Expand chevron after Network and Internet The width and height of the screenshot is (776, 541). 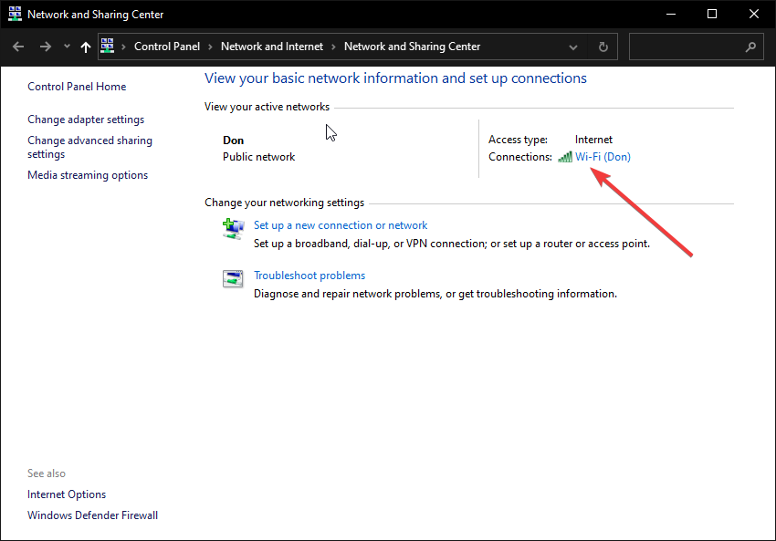333,47
